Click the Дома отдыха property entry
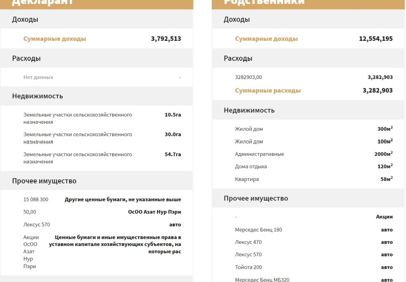The width and height of the screenshot is (406, 282). click(x=251, y=167)
